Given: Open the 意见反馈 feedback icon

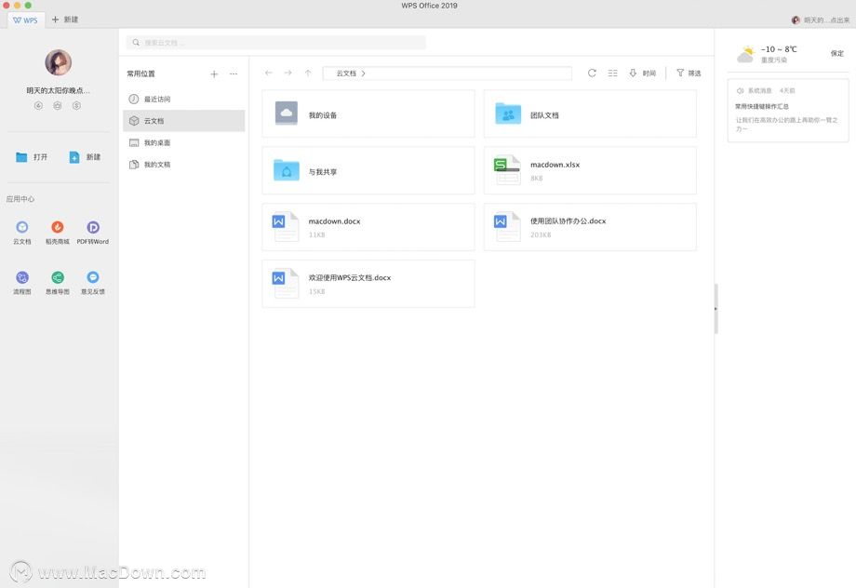Looking at the screenshot, I should [93, 282].
